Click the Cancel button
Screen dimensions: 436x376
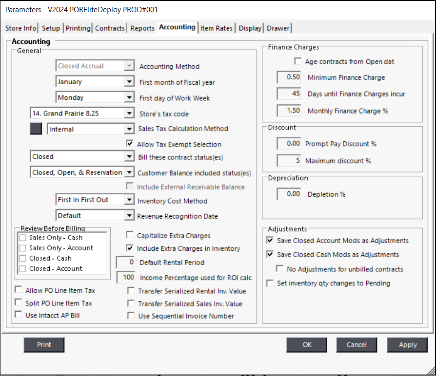pos(356,345)
